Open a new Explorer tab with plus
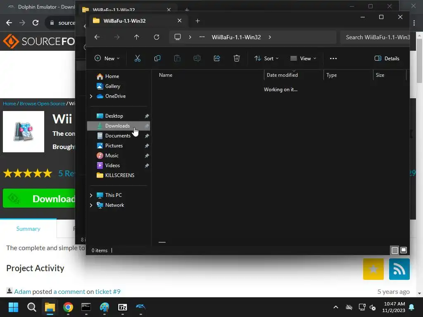Viewport: 423px width, 317px height. (x=197, y=21)
